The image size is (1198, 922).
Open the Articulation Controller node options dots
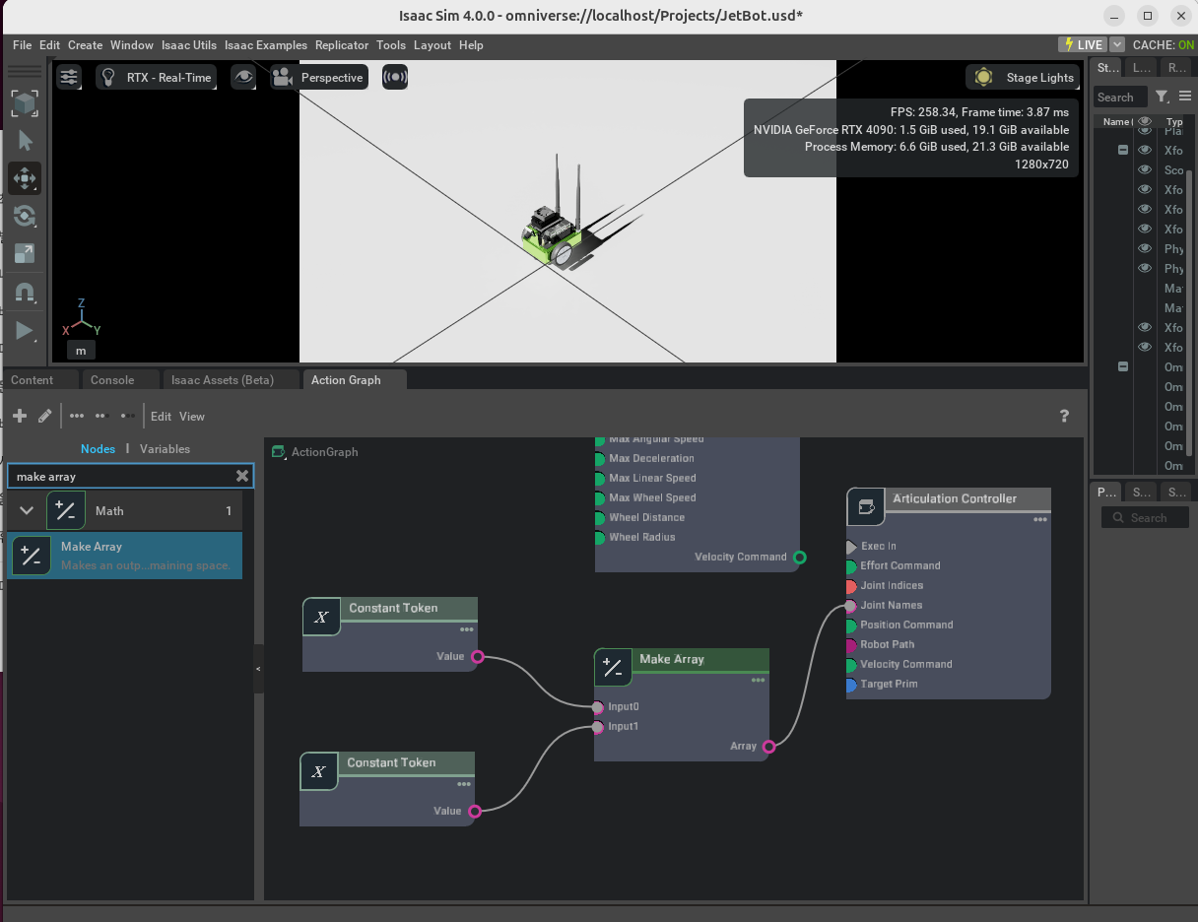(x=1039, y=520)
